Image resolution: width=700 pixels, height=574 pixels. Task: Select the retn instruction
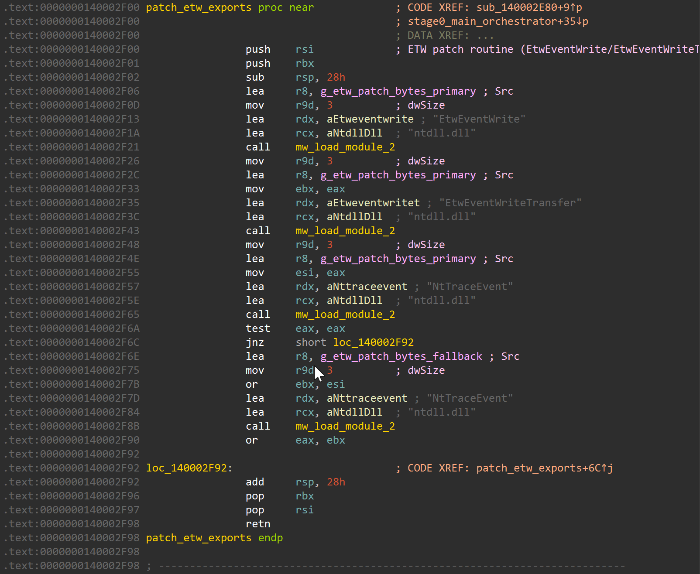click(x=258, y=524)
